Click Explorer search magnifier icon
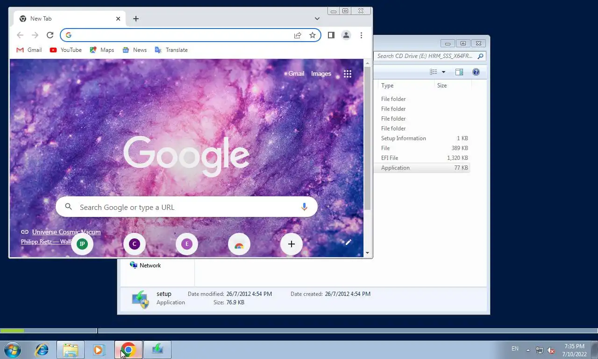598x359 pixels. point(480,56)
